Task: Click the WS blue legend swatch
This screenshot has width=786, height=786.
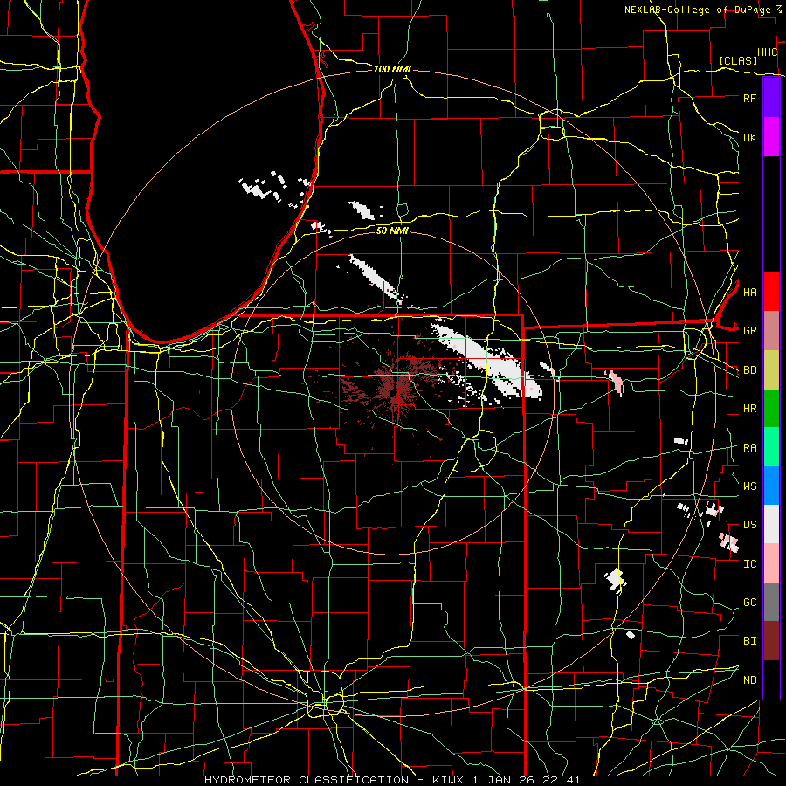Action: pyautogui.click(x=771, y=486)
